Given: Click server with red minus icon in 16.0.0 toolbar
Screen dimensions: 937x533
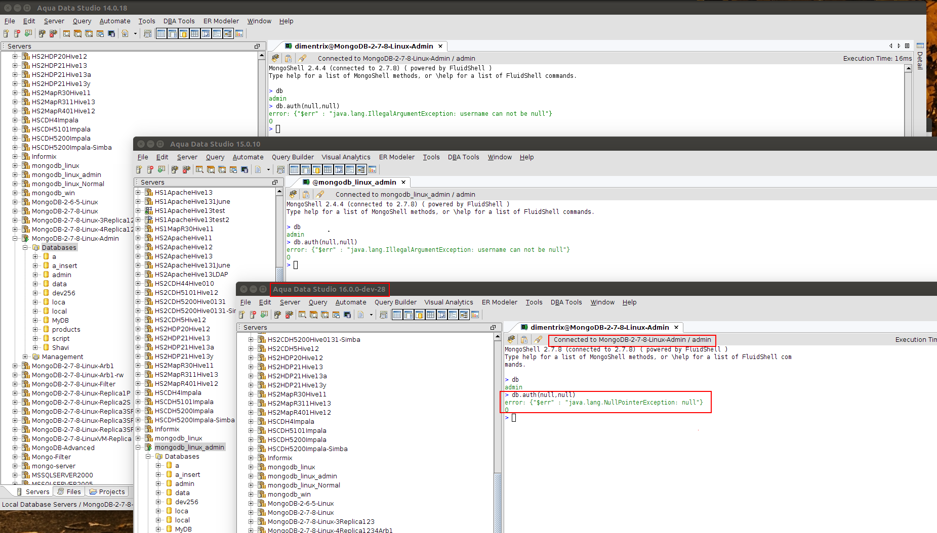Looking at the screenshot, I should click(x=253, y=315).
